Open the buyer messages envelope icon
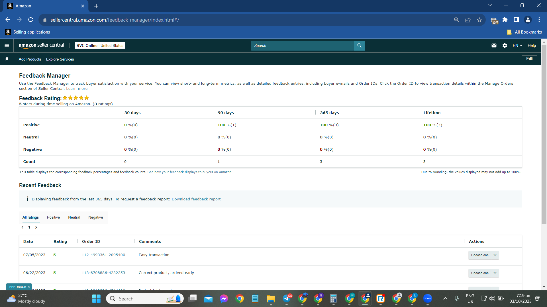547x307 pixels. pyautogui.click(x=494, y=45)
